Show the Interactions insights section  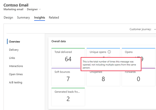(16, 66)
